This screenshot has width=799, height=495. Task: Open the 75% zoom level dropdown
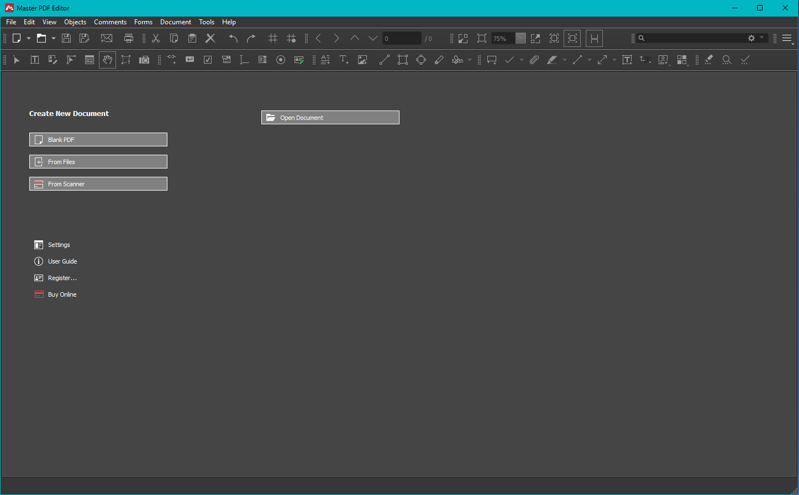click(x=521, y=38)
